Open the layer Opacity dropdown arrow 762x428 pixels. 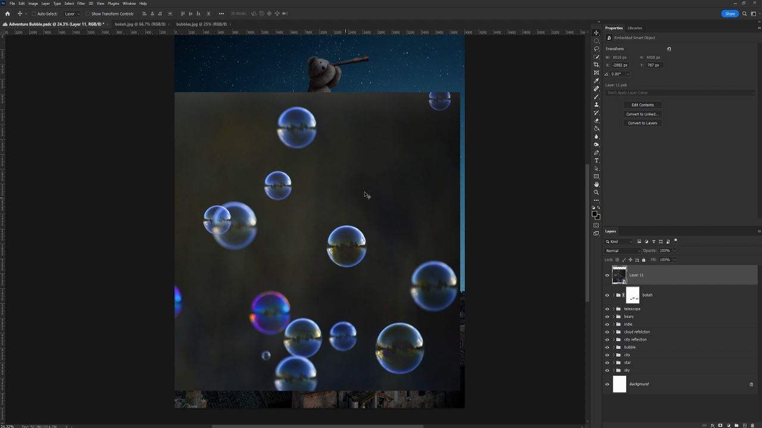point(674,251)
